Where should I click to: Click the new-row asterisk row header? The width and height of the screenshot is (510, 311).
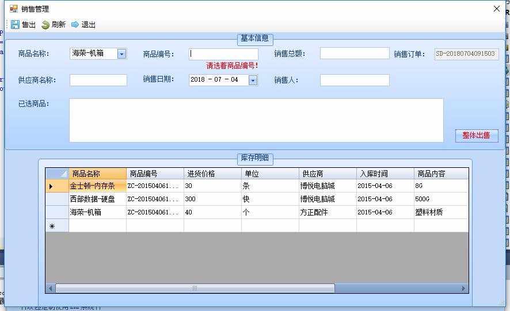click(57, 225)
